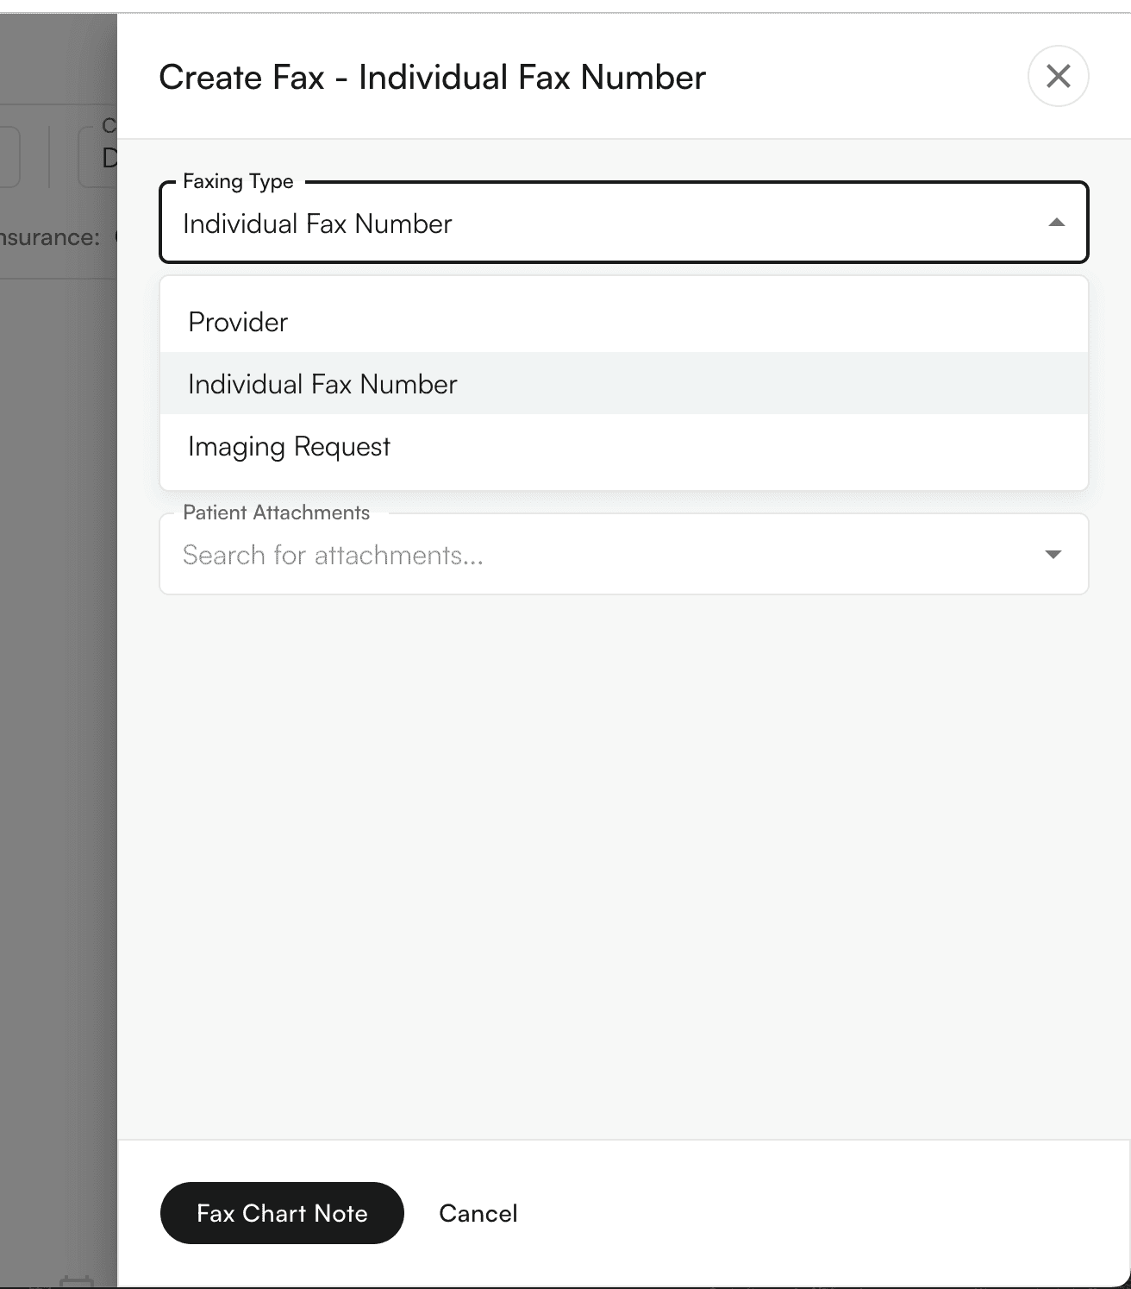The width and height of the screenshot is (1131, 1289).
Task: Send using the Fax Chart Note button
Action: 282,1213
